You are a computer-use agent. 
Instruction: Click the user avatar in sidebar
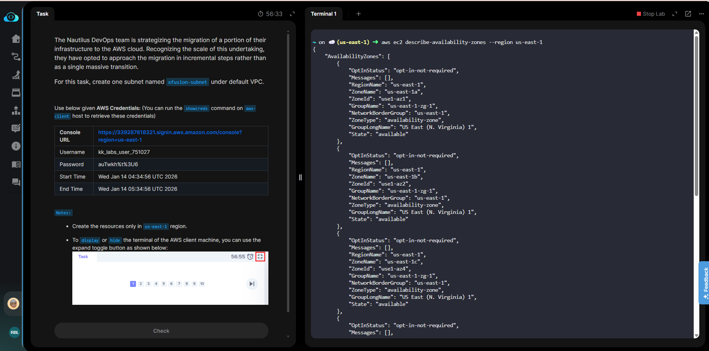pyautogui.click(x=13, y=304)
